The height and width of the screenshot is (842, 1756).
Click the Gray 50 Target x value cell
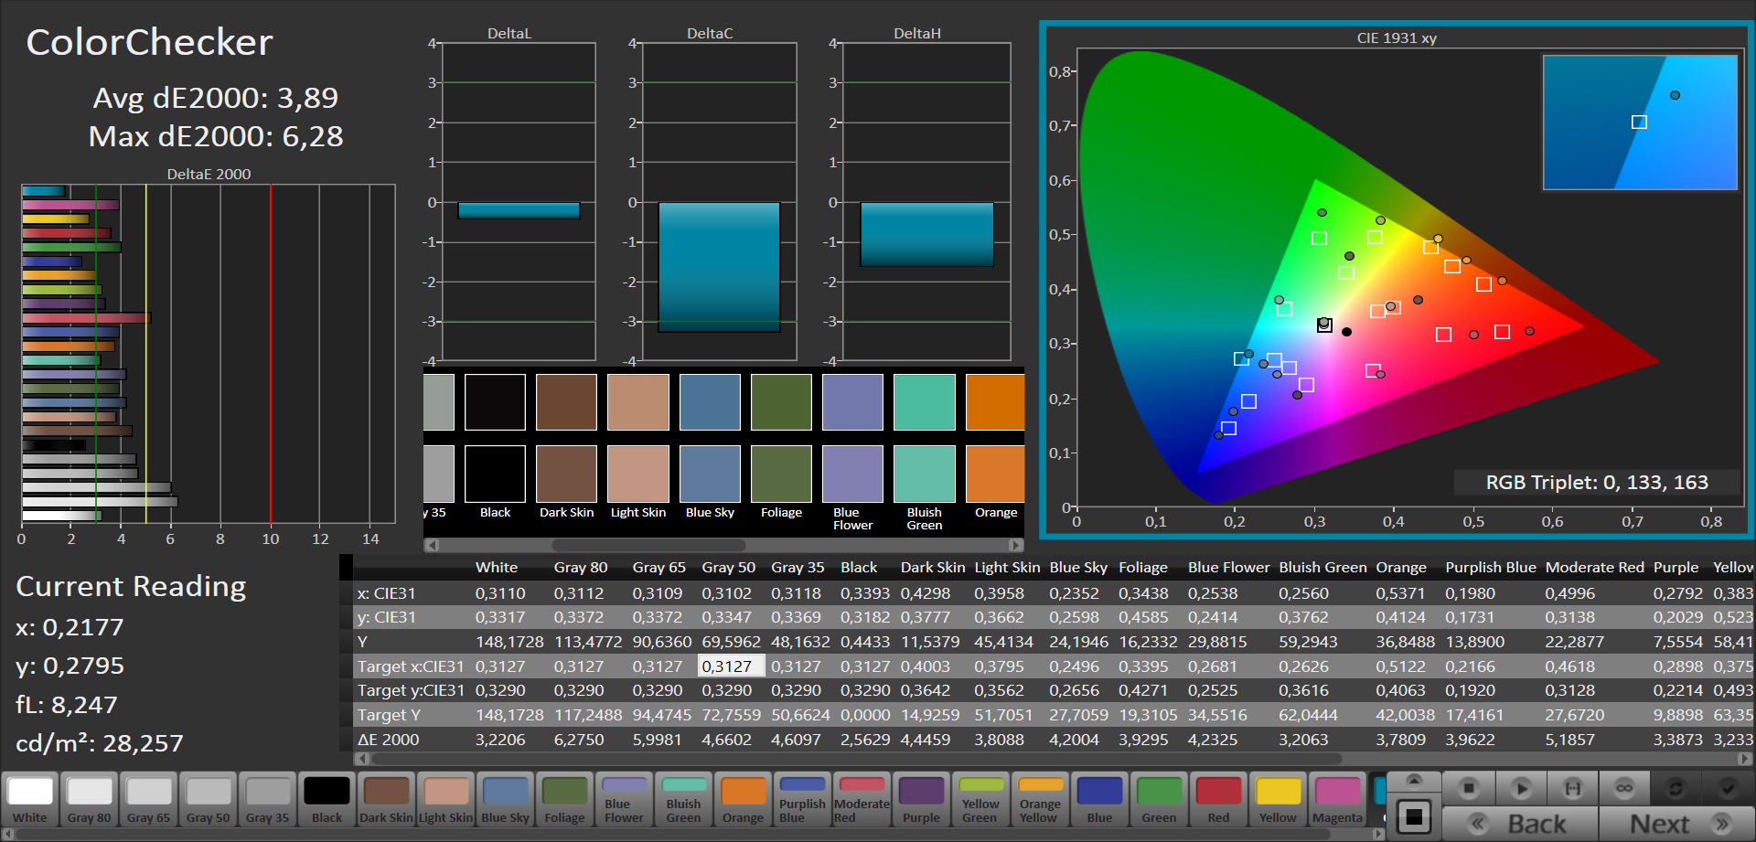731,666
